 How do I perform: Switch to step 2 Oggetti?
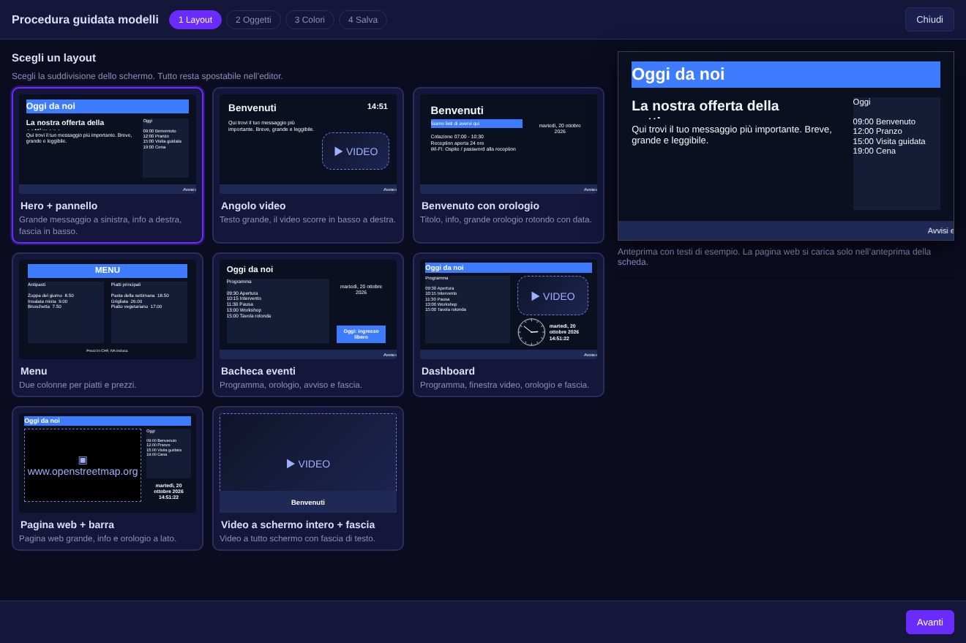coord(253,20)
